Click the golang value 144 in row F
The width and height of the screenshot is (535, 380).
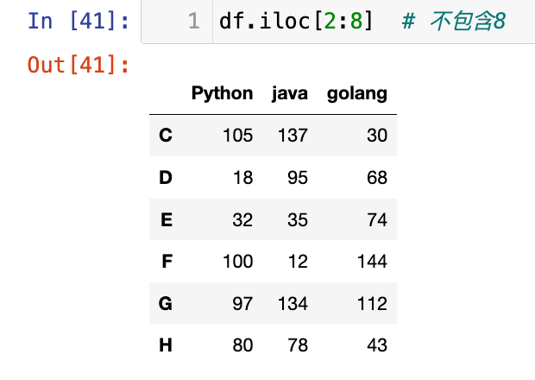372,262
